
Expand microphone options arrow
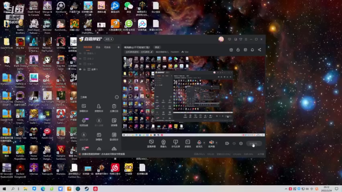coord(204,143)
